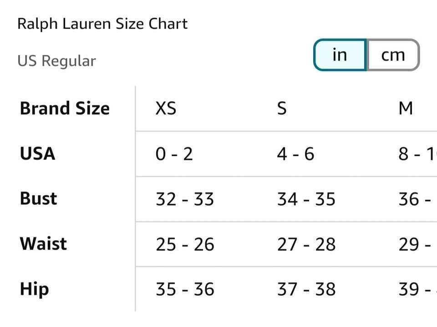This screenshot has width=437, height=327.
Task: Click the Waist row label
Action: tap(44, 243)
